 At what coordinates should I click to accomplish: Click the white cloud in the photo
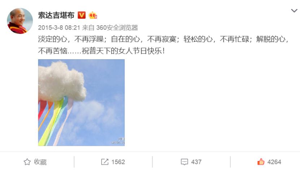click(62, 81)
